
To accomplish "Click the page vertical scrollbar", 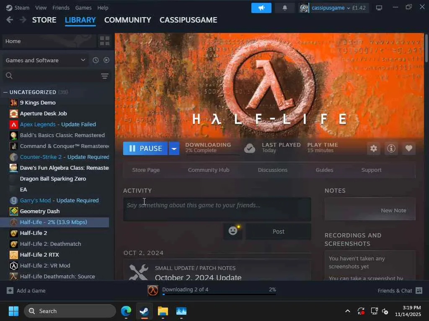I will (x=426, y=48).
